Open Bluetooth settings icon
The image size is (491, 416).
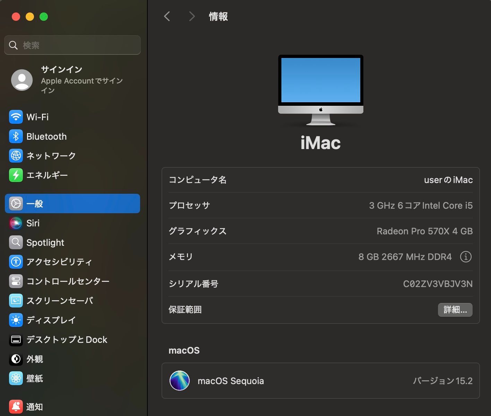tap(16, 137)
